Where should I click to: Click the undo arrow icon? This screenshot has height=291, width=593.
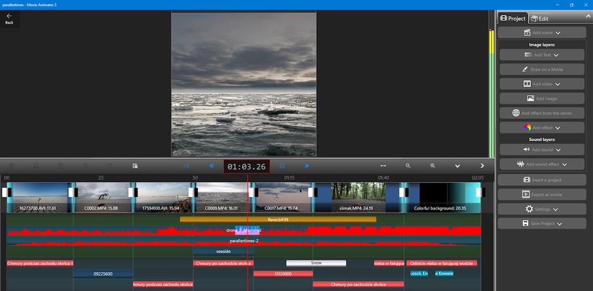[85, 166]
